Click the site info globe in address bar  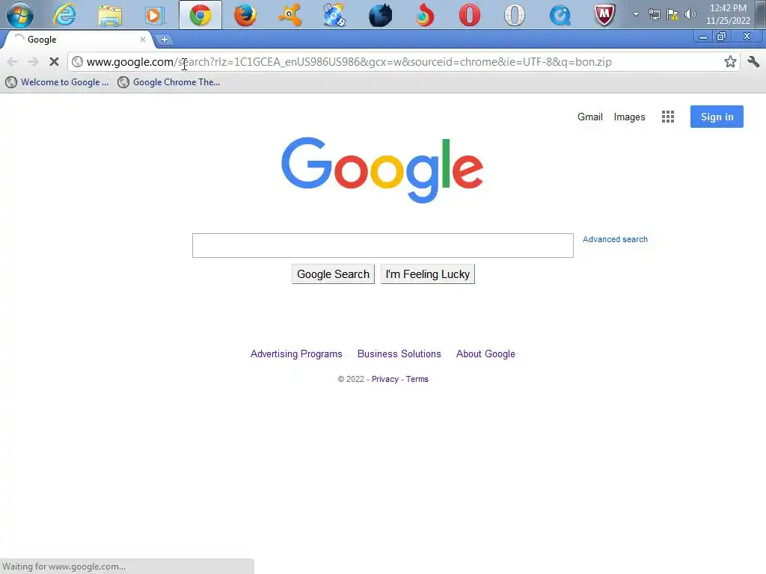(x=77, y=62)
